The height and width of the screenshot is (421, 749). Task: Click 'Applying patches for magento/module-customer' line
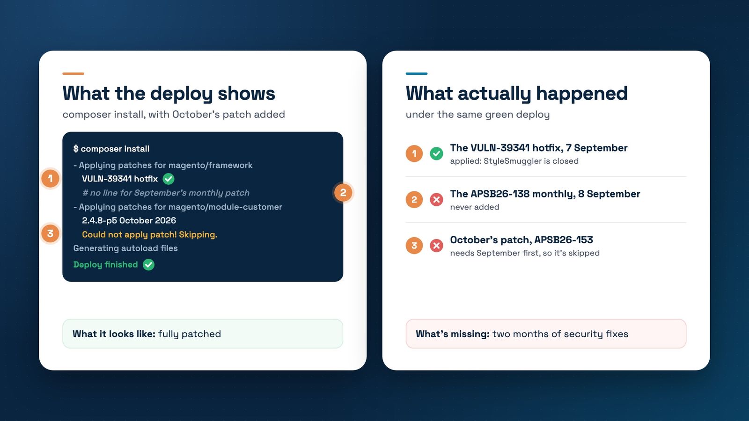point(178,207)
